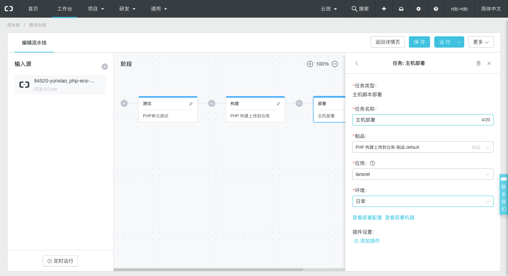This screenshot has height=276, width=508.
Task: Click the search magnifier 搜索
Action: (360, 9)
